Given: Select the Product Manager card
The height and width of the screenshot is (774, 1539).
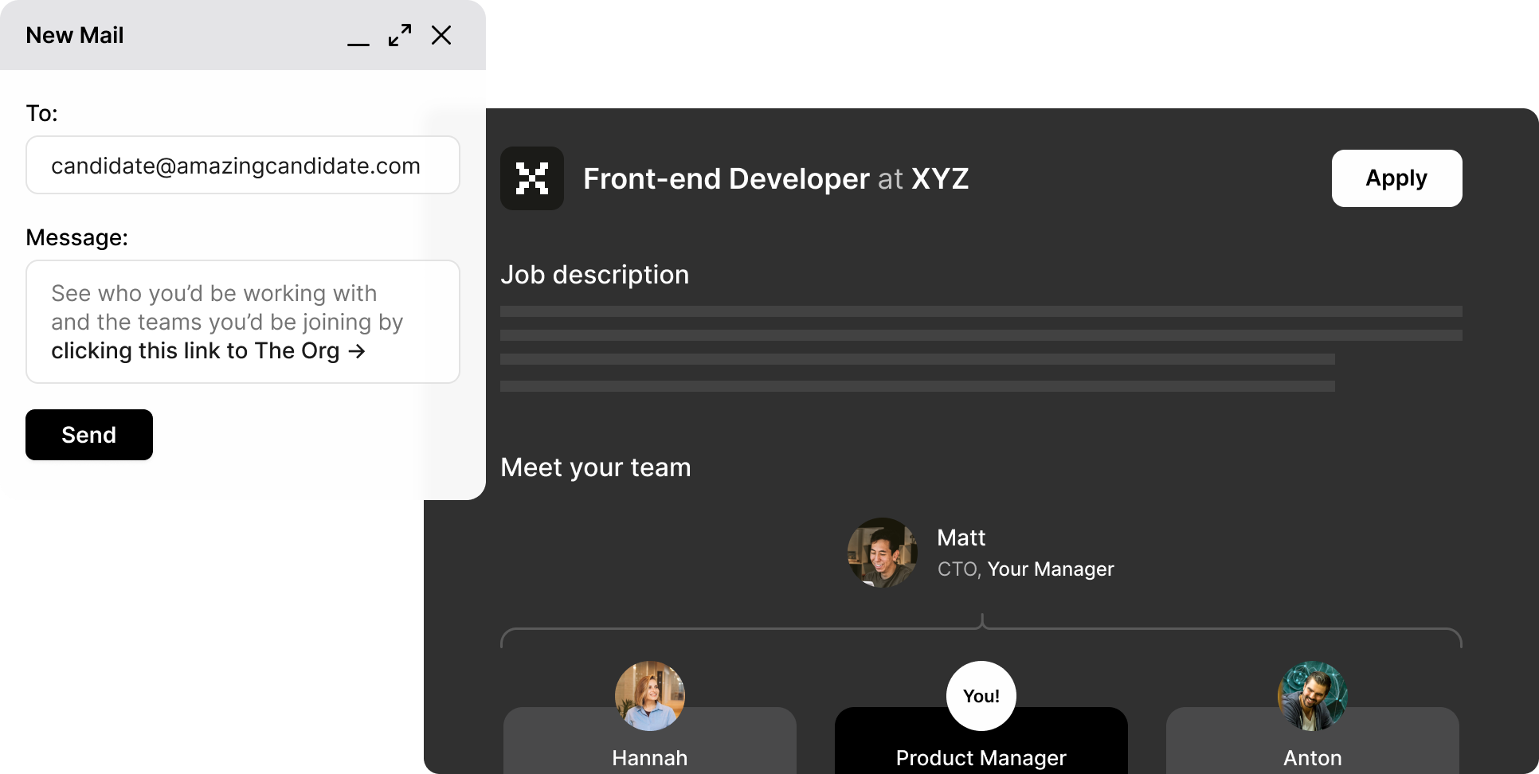Looking at the screenshot, I should 981,741.
